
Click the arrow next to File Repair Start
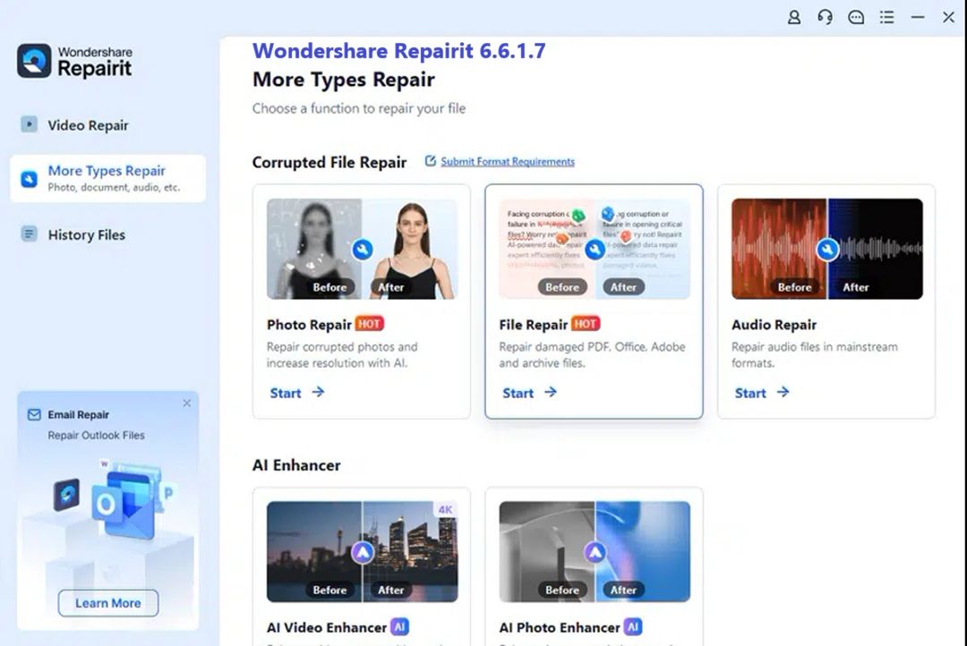click(x=551, y=392)
